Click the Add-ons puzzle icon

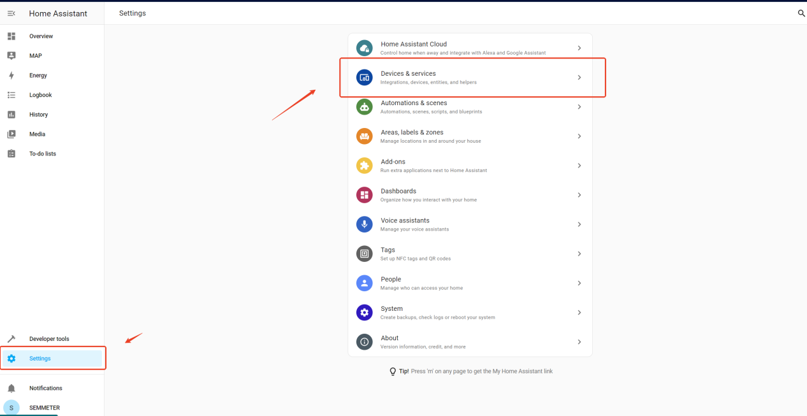click(364, 166)
